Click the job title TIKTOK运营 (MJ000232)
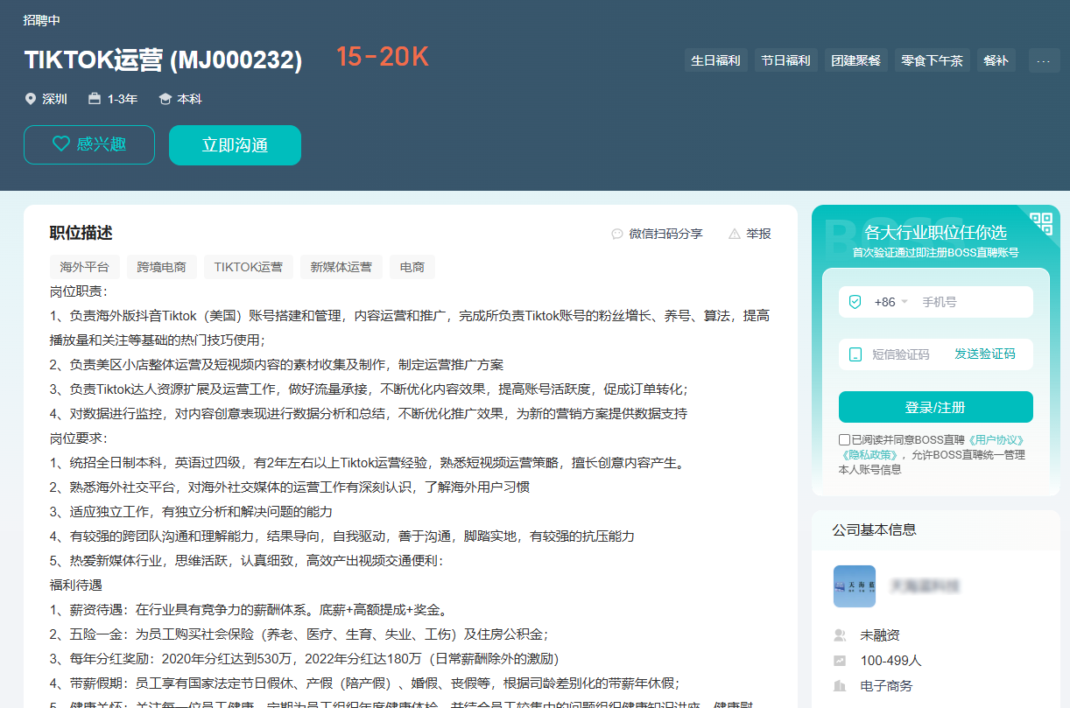Screen dimensions: 1070x708 pyautogui.click(x=163, y=60)
